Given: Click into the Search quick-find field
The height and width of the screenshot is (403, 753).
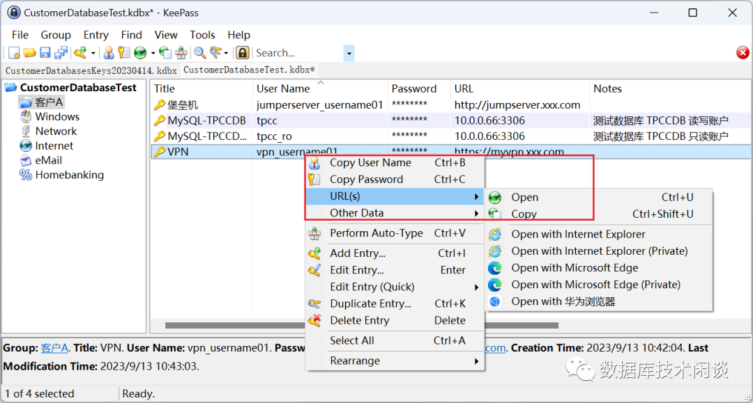Looking at the screenshot, I should [x=298, y=53].
